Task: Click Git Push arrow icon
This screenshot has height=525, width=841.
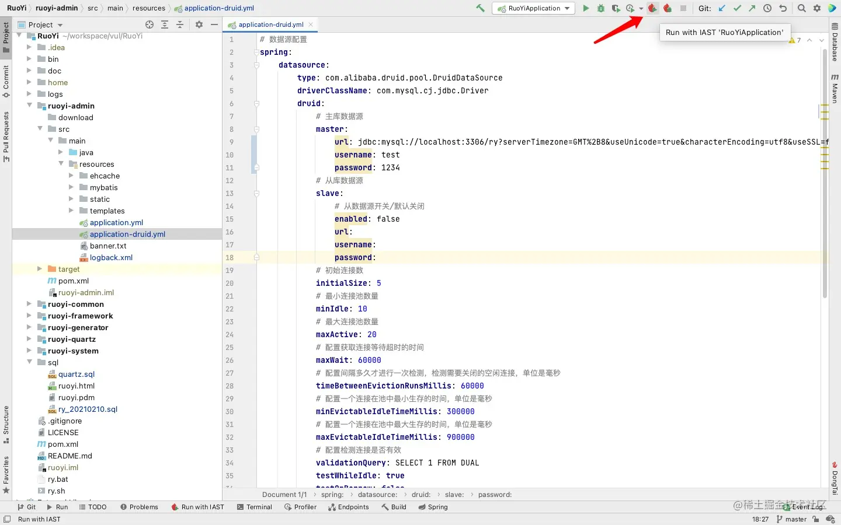Action: (x=752, y=8)
